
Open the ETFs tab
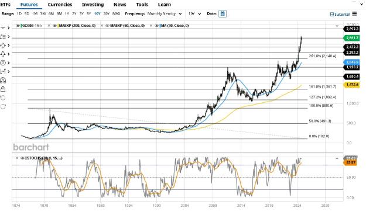click(5, 5)
